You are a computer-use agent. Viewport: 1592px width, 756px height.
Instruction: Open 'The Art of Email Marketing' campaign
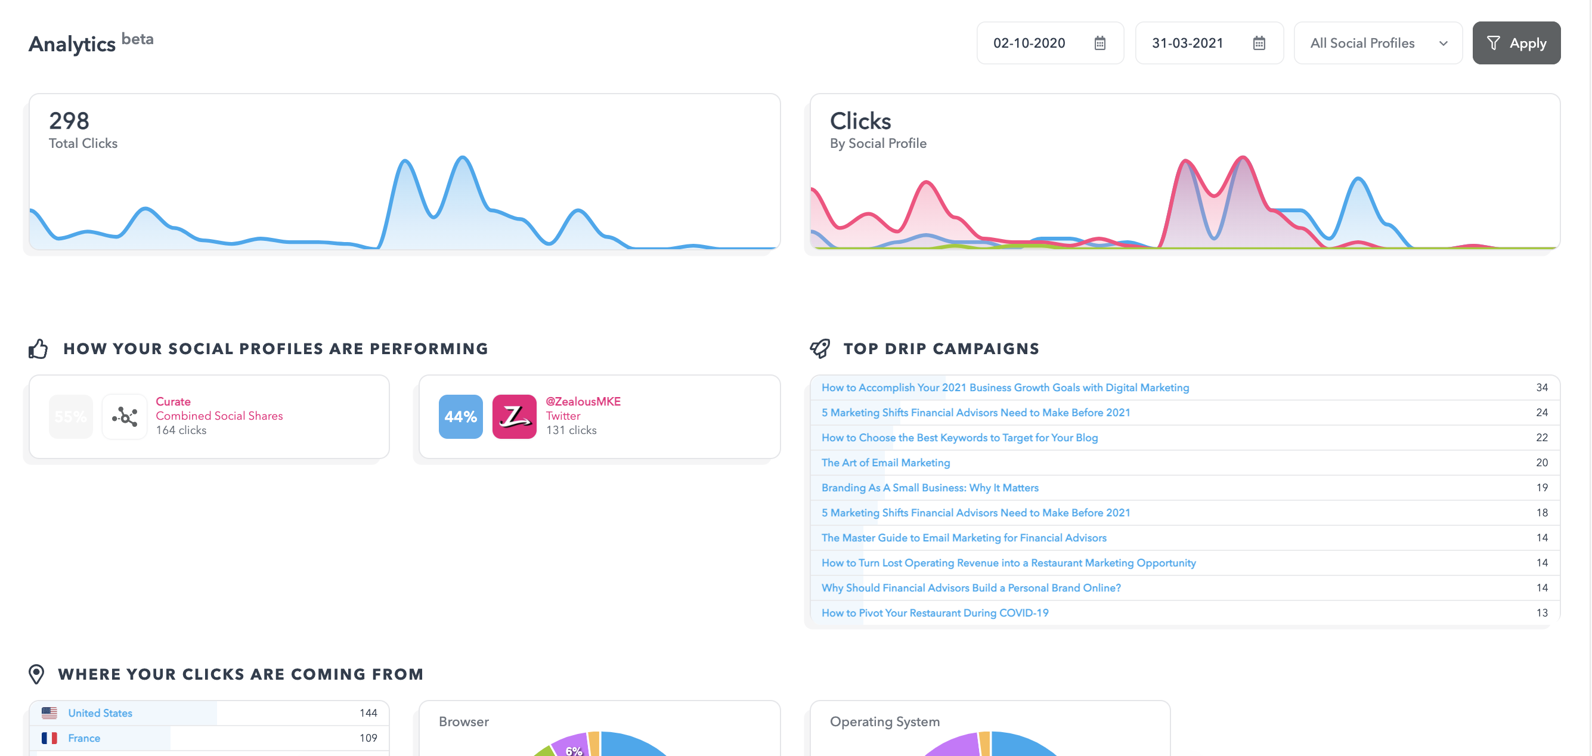click(885, 463)
